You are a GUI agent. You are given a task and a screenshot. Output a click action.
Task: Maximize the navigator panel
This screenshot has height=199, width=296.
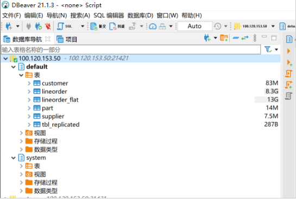pyautogui.click(x=274, y=38)
